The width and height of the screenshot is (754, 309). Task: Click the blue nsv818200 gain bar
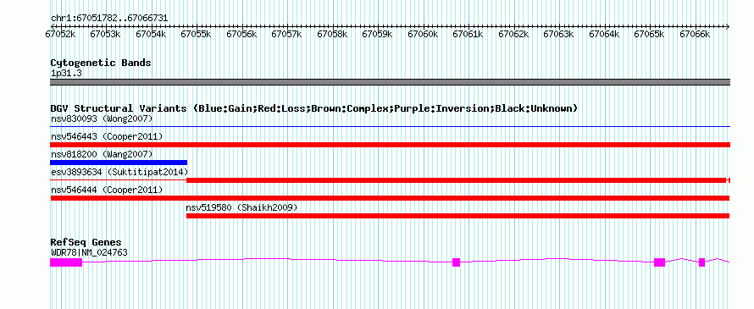point(119,163)
